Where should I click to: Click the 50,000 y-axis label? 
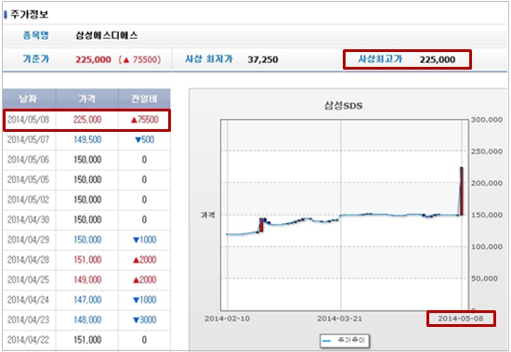point(484,279)
